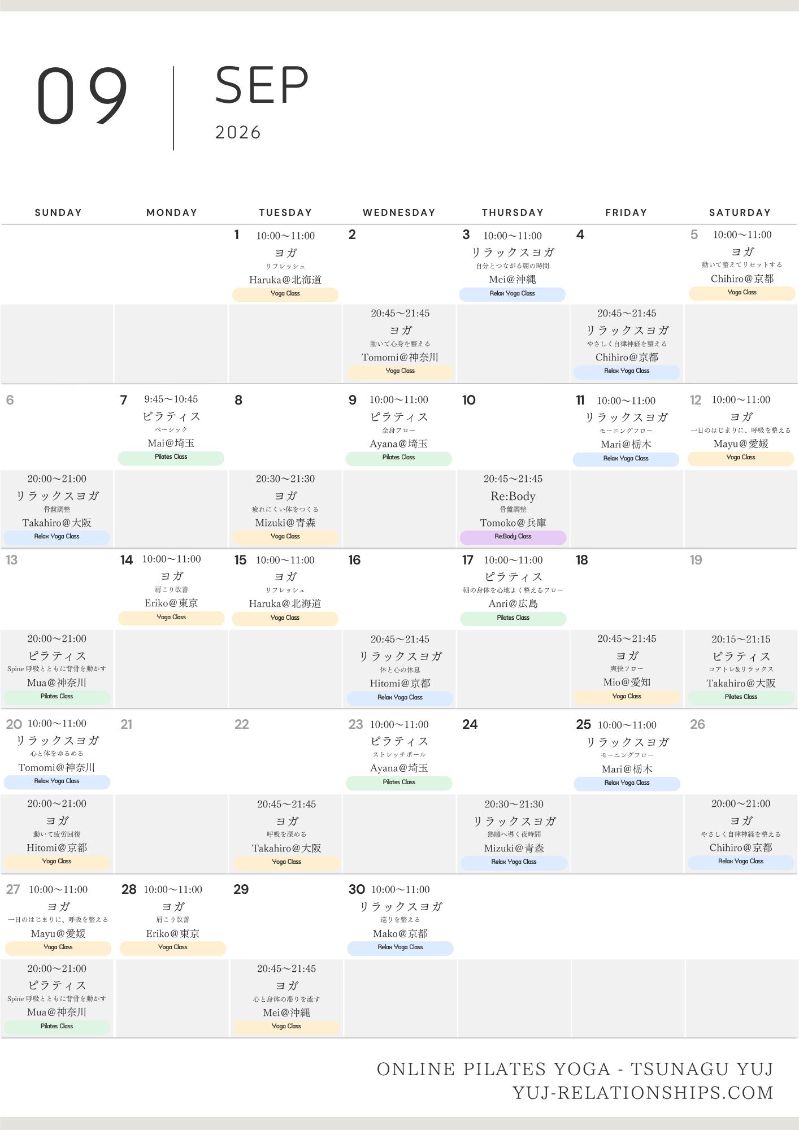Click the 20:15～21:15 Pilates session by Takahiro@大阪
This screenshot has height=1130, width=799.
pyautogui.click(x=741, y=669)
